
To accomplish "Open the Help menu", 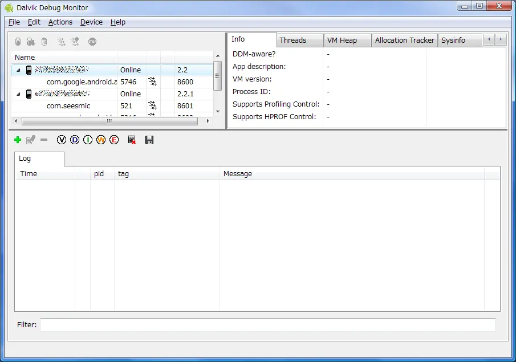I will click(118, 22).
